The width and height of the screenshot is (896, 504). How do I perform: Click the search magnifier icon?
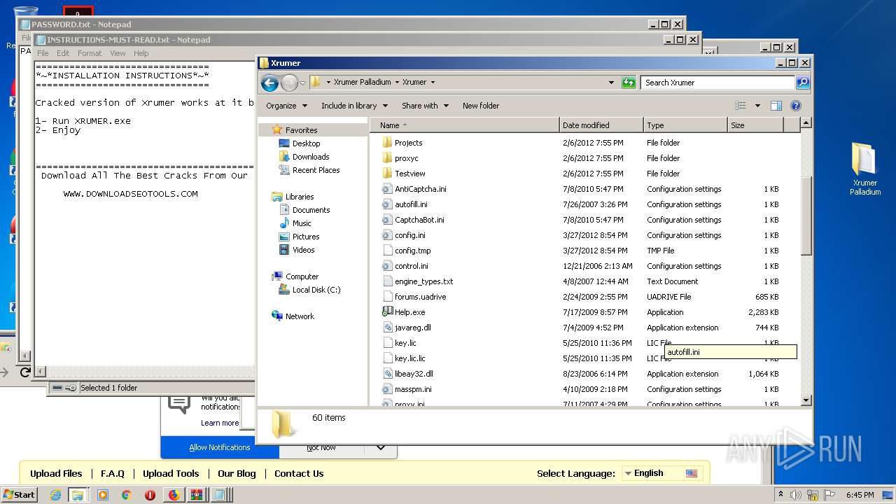(x=803, y=83)
